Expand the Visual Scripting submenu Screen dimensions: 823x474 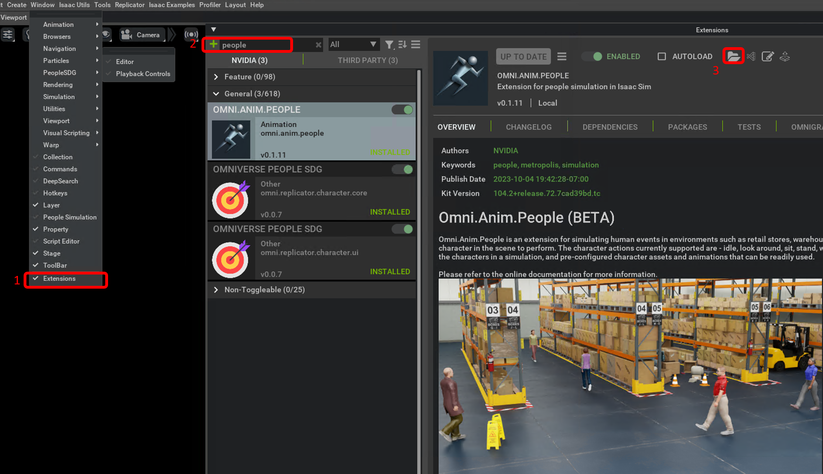click(x=66, y=133)
